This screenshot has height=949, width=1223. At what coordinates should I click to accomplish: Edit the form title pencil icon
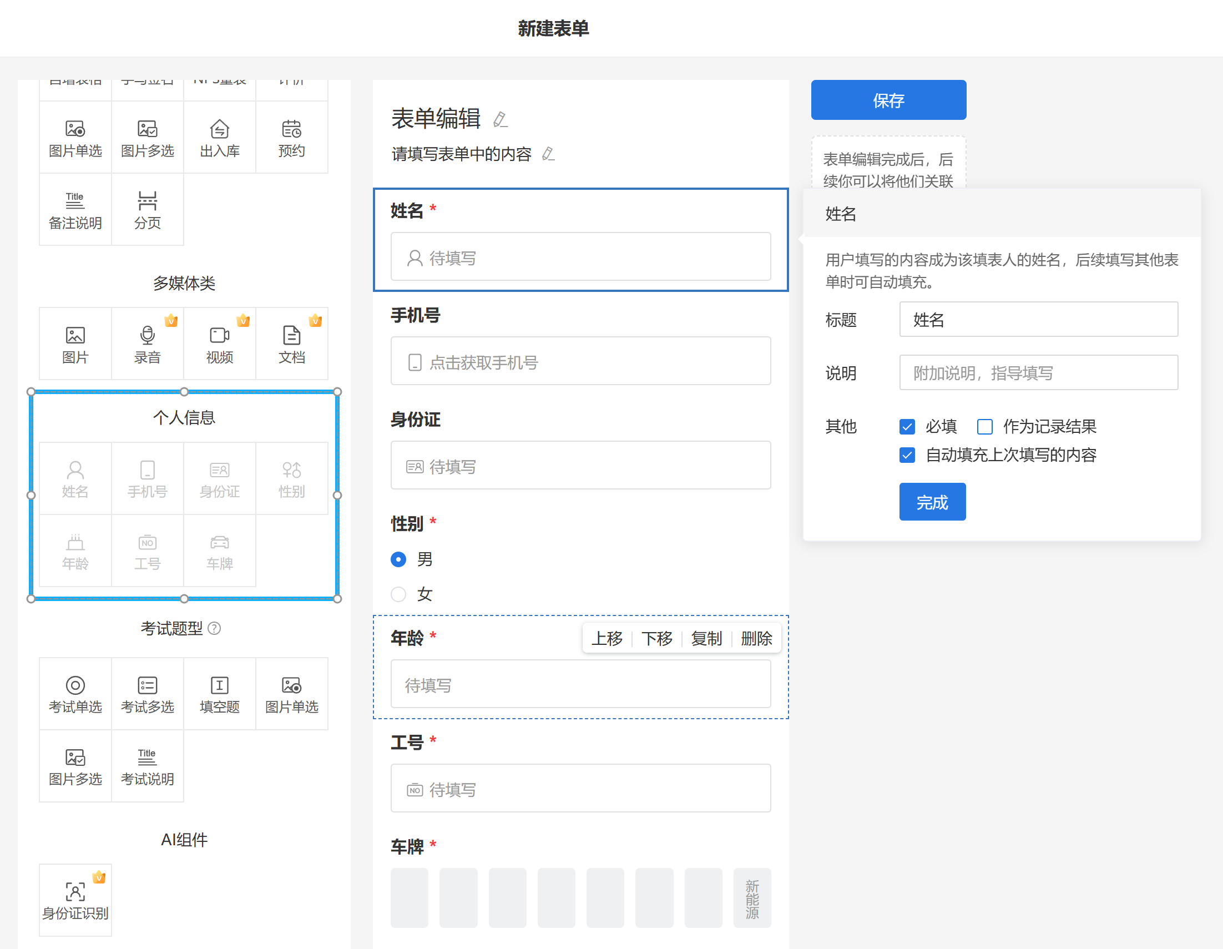500,119
